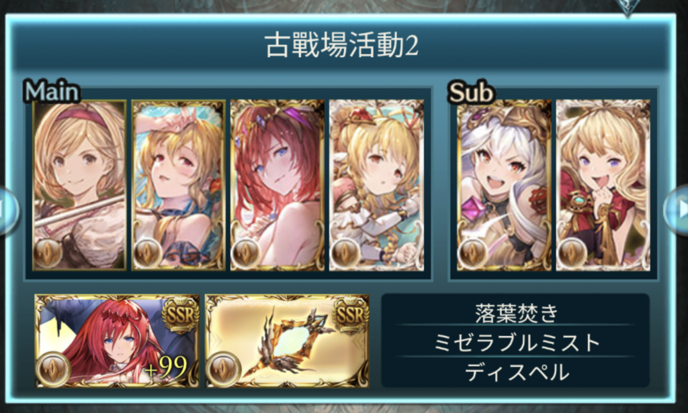This screenshot has height=413, width=688.
Task: Select the blonde captain portrait with headband
Action: (79, 185)
